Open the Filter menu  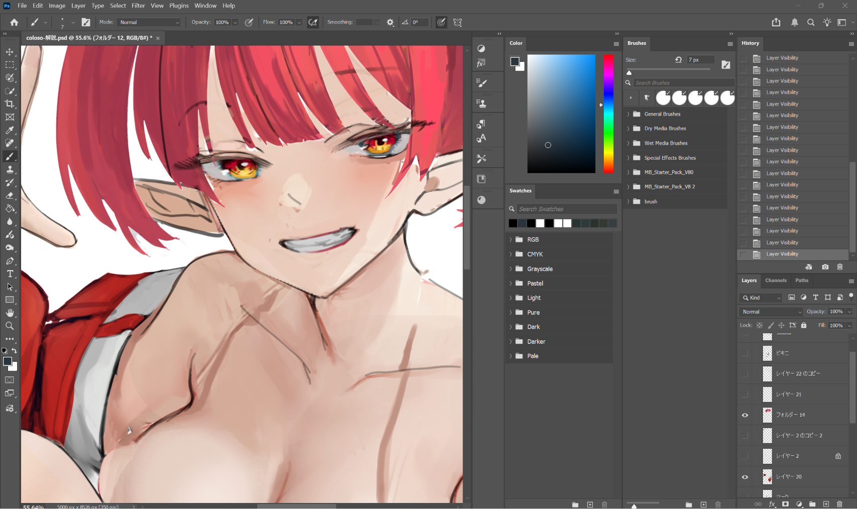(138, 6)
